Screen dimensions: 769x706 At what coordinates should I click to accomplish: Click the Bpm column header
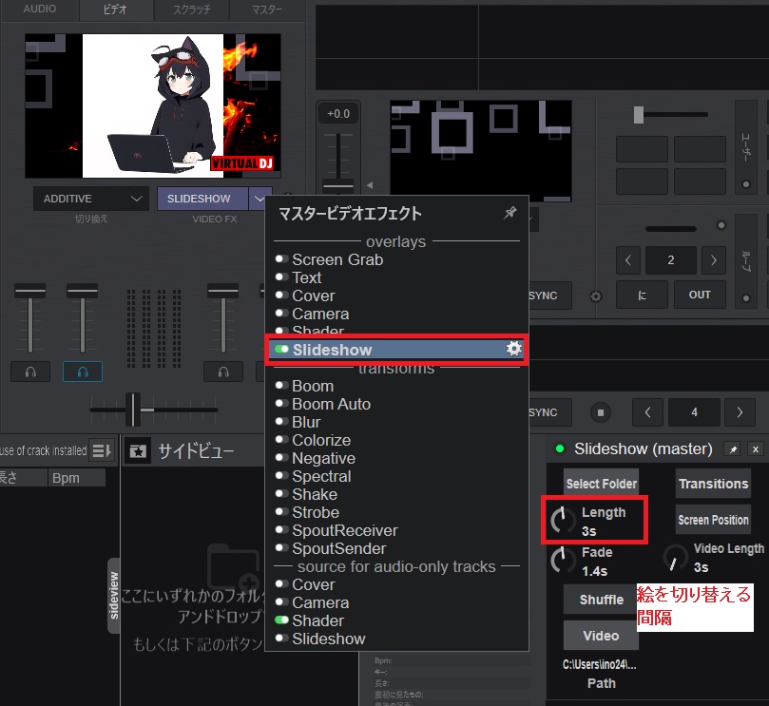[x=76, y=478]
